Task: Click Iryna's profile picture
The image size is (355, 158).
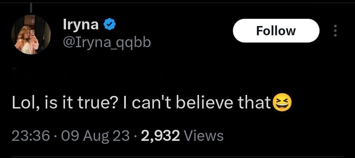Action: [31, 34]
